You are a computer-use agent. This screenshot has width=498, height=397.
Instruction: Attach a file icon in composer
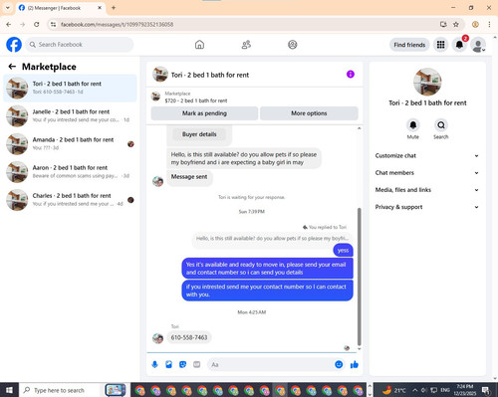click(x=168, y=364)
